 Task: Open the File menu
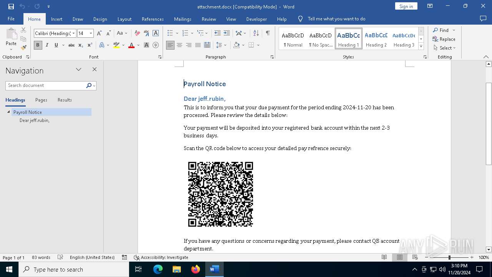(x=11, y=19)
